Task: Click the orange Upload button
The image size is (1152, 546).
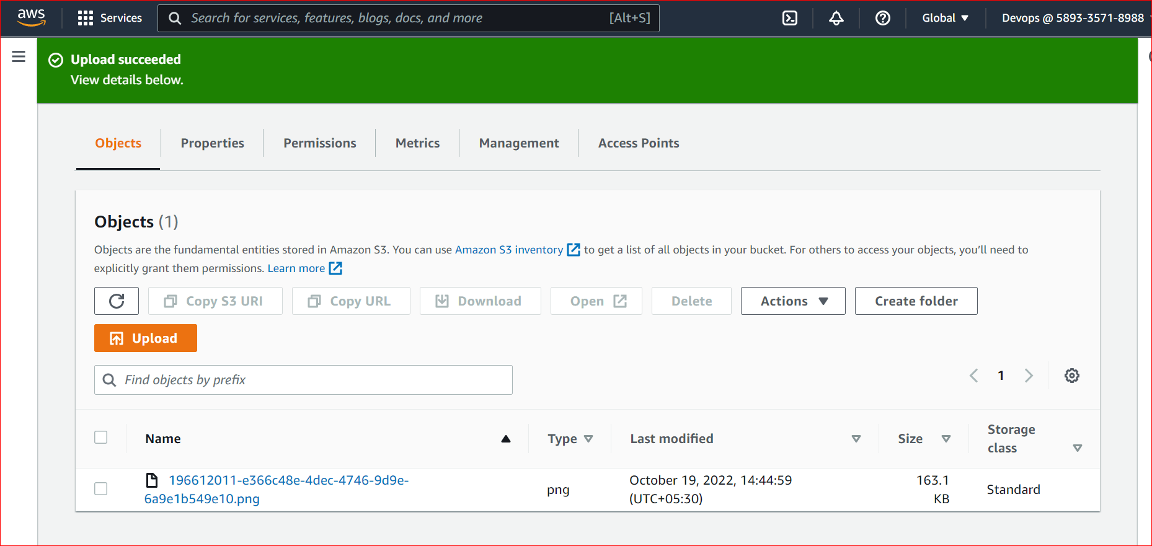Action: pyautogui.click(x=146, y=338)
